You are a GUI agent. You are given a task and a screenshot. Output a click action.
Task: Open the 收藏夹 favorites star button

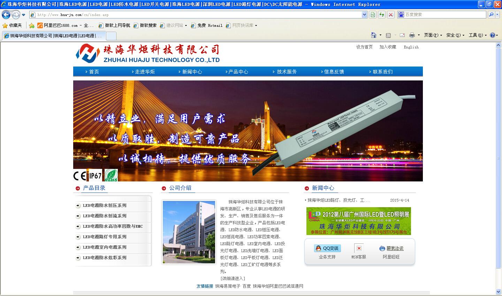(x=12, y=25)
